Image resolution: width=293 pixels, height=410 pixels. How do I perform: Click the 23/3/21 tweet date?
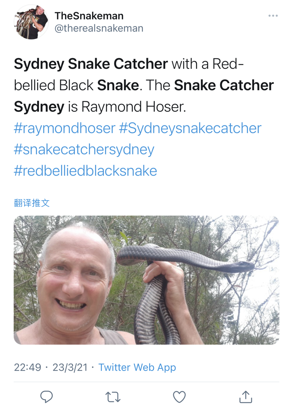(70, 367)
